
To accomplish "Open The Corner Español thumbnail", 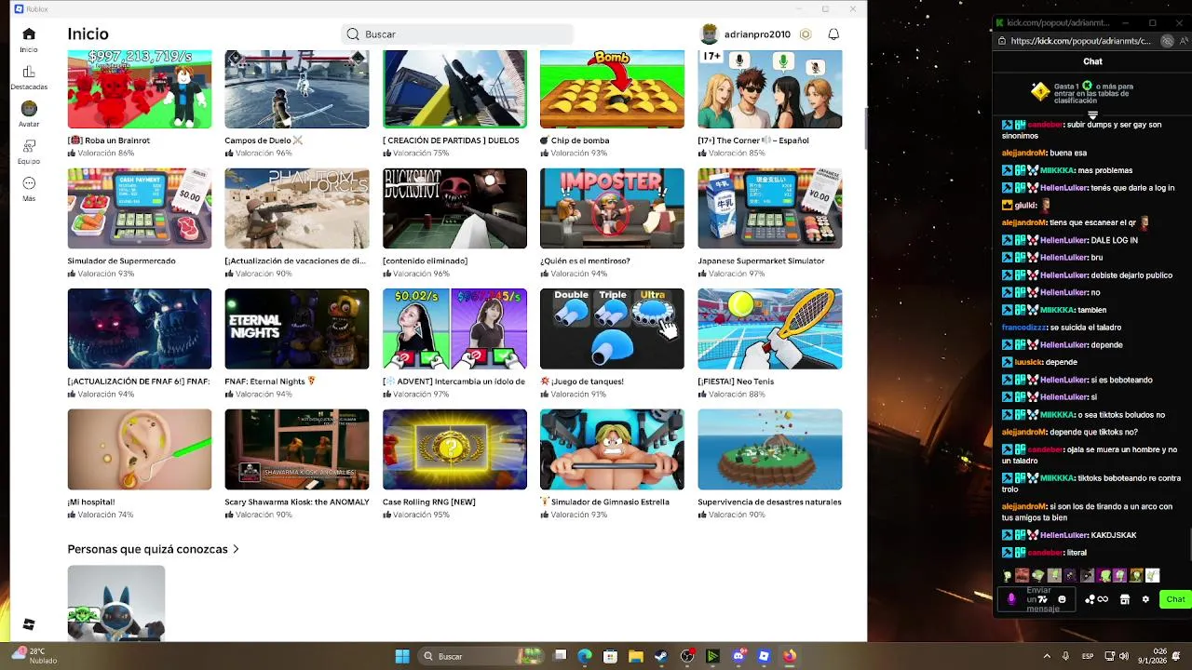I will 769,89.
